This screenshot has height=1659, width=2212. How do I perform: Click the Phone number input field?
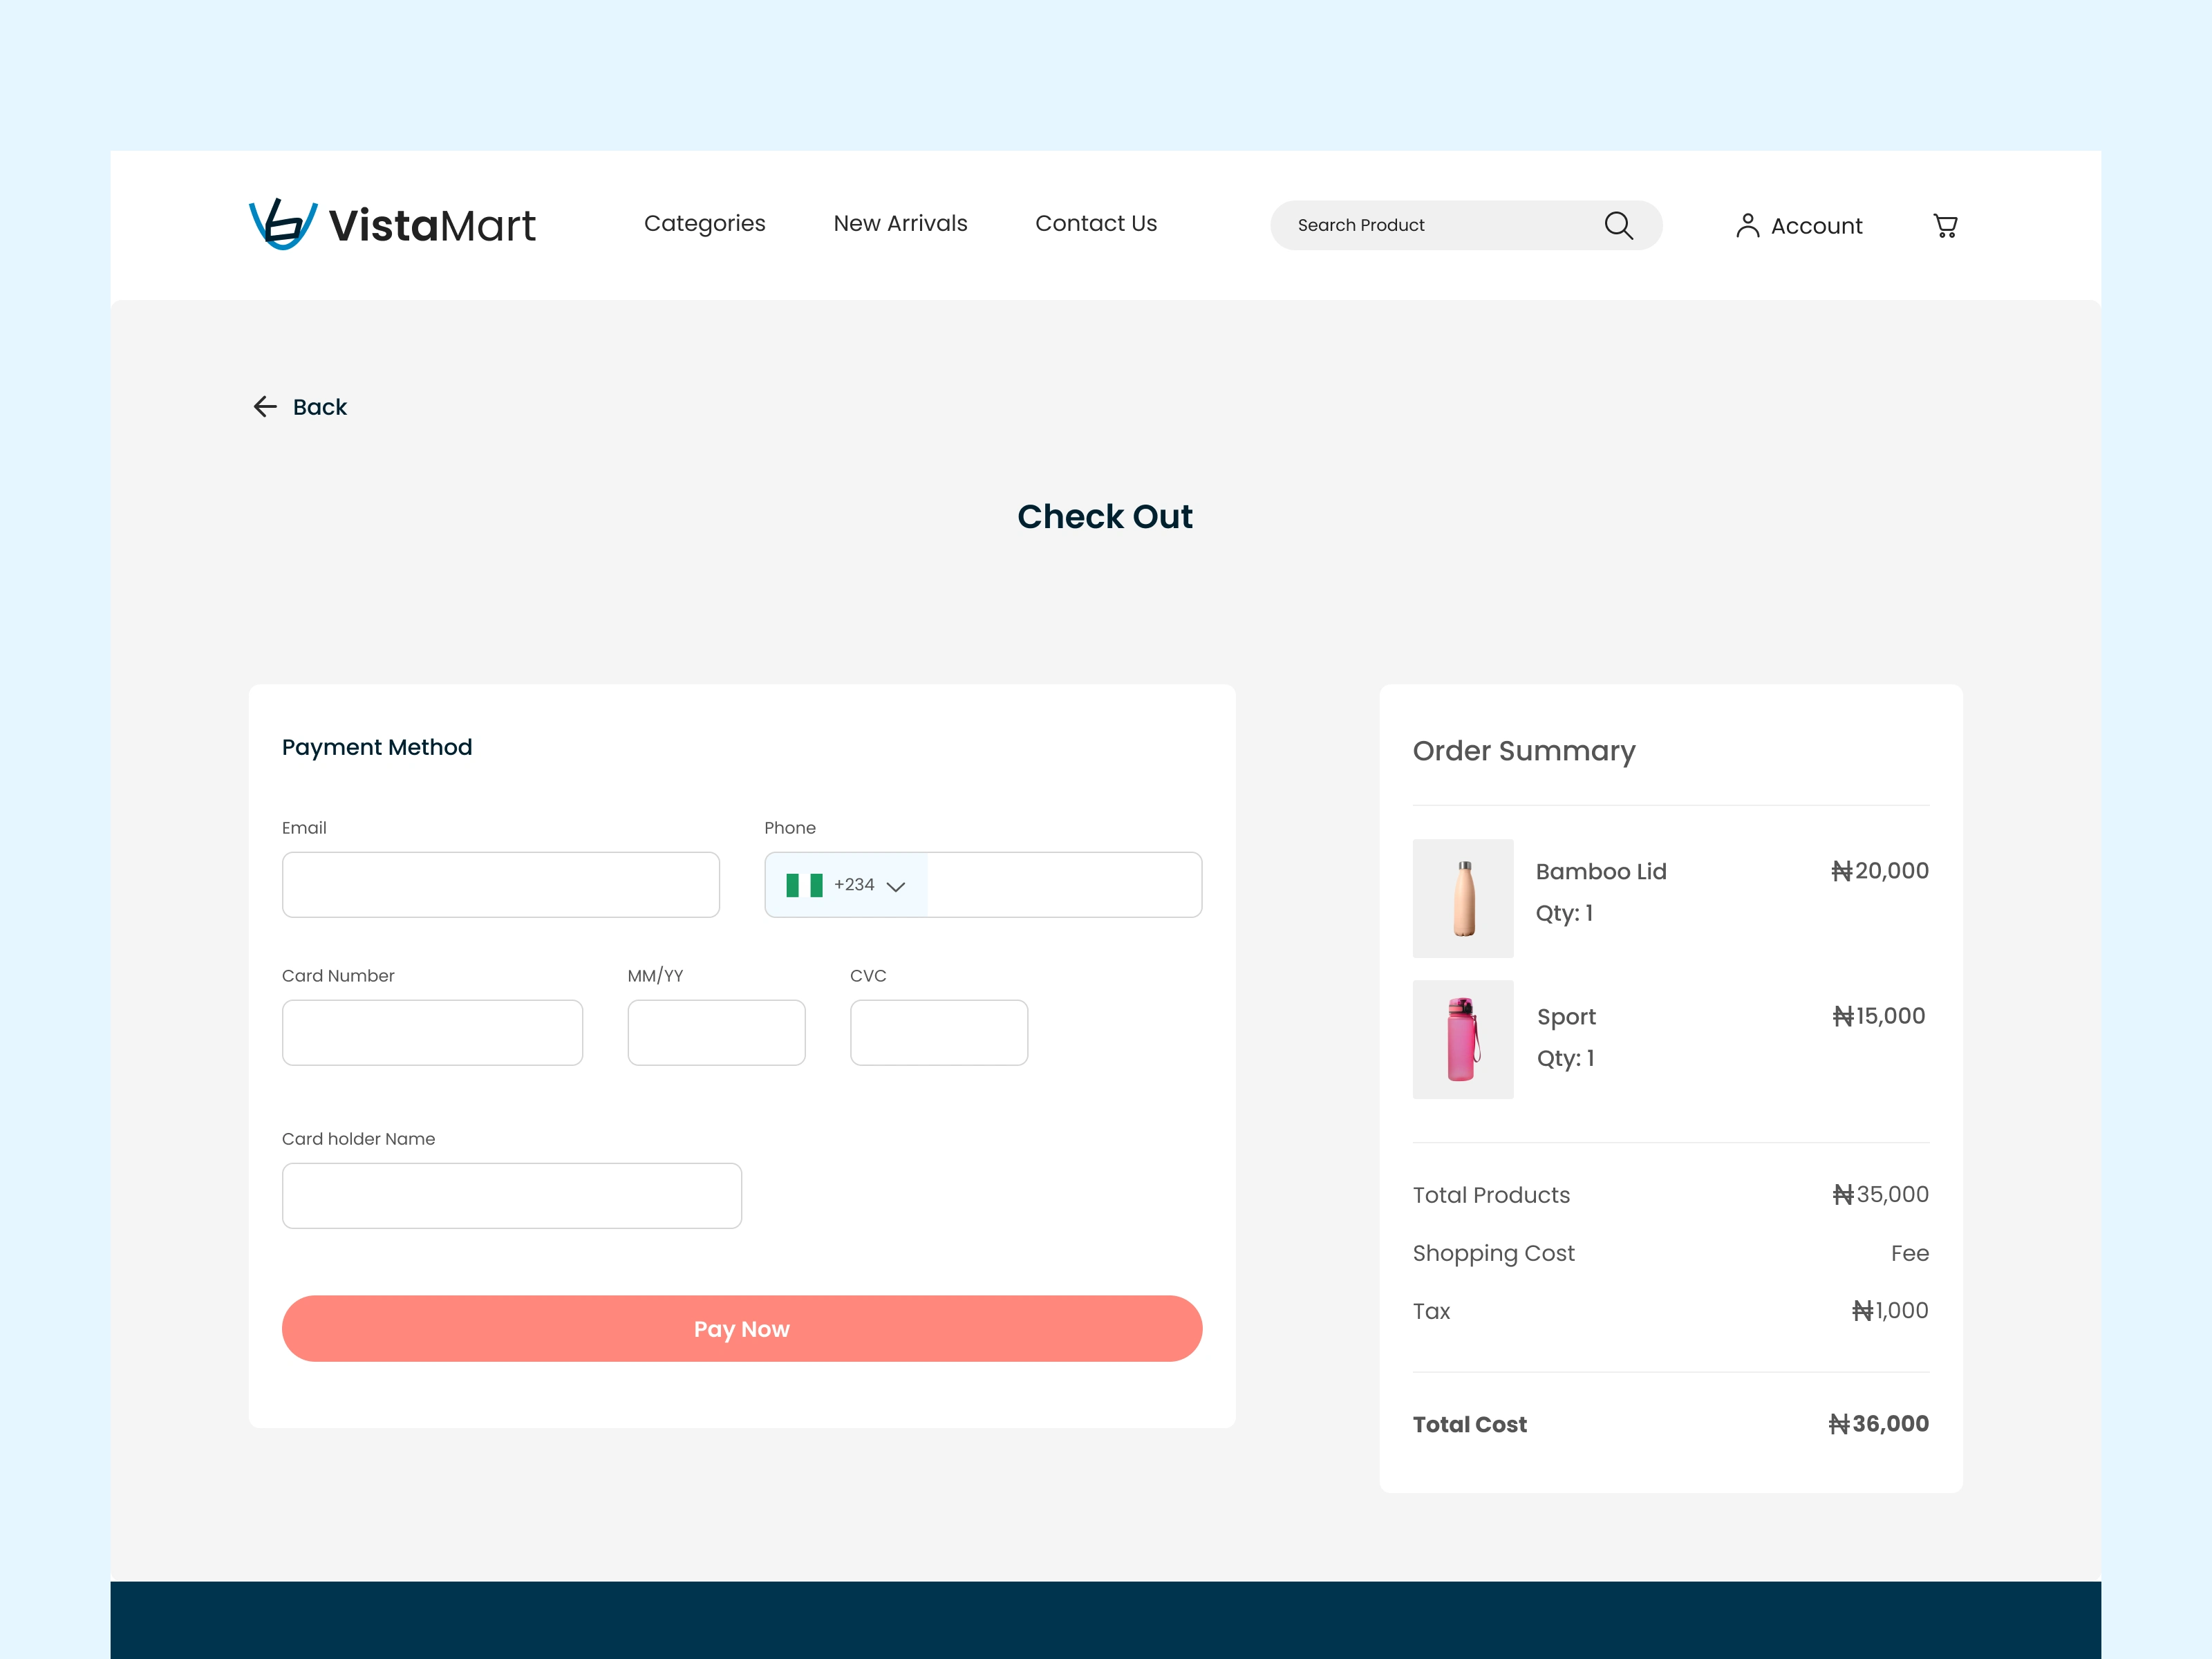(1065, 885)
